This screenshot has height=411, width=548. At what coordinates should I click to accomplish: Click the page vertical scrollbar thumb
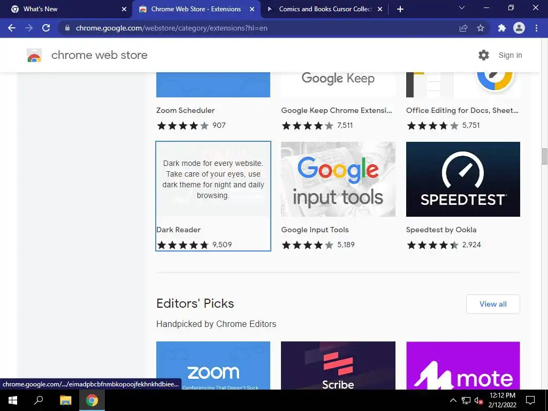tap(544, 156)
